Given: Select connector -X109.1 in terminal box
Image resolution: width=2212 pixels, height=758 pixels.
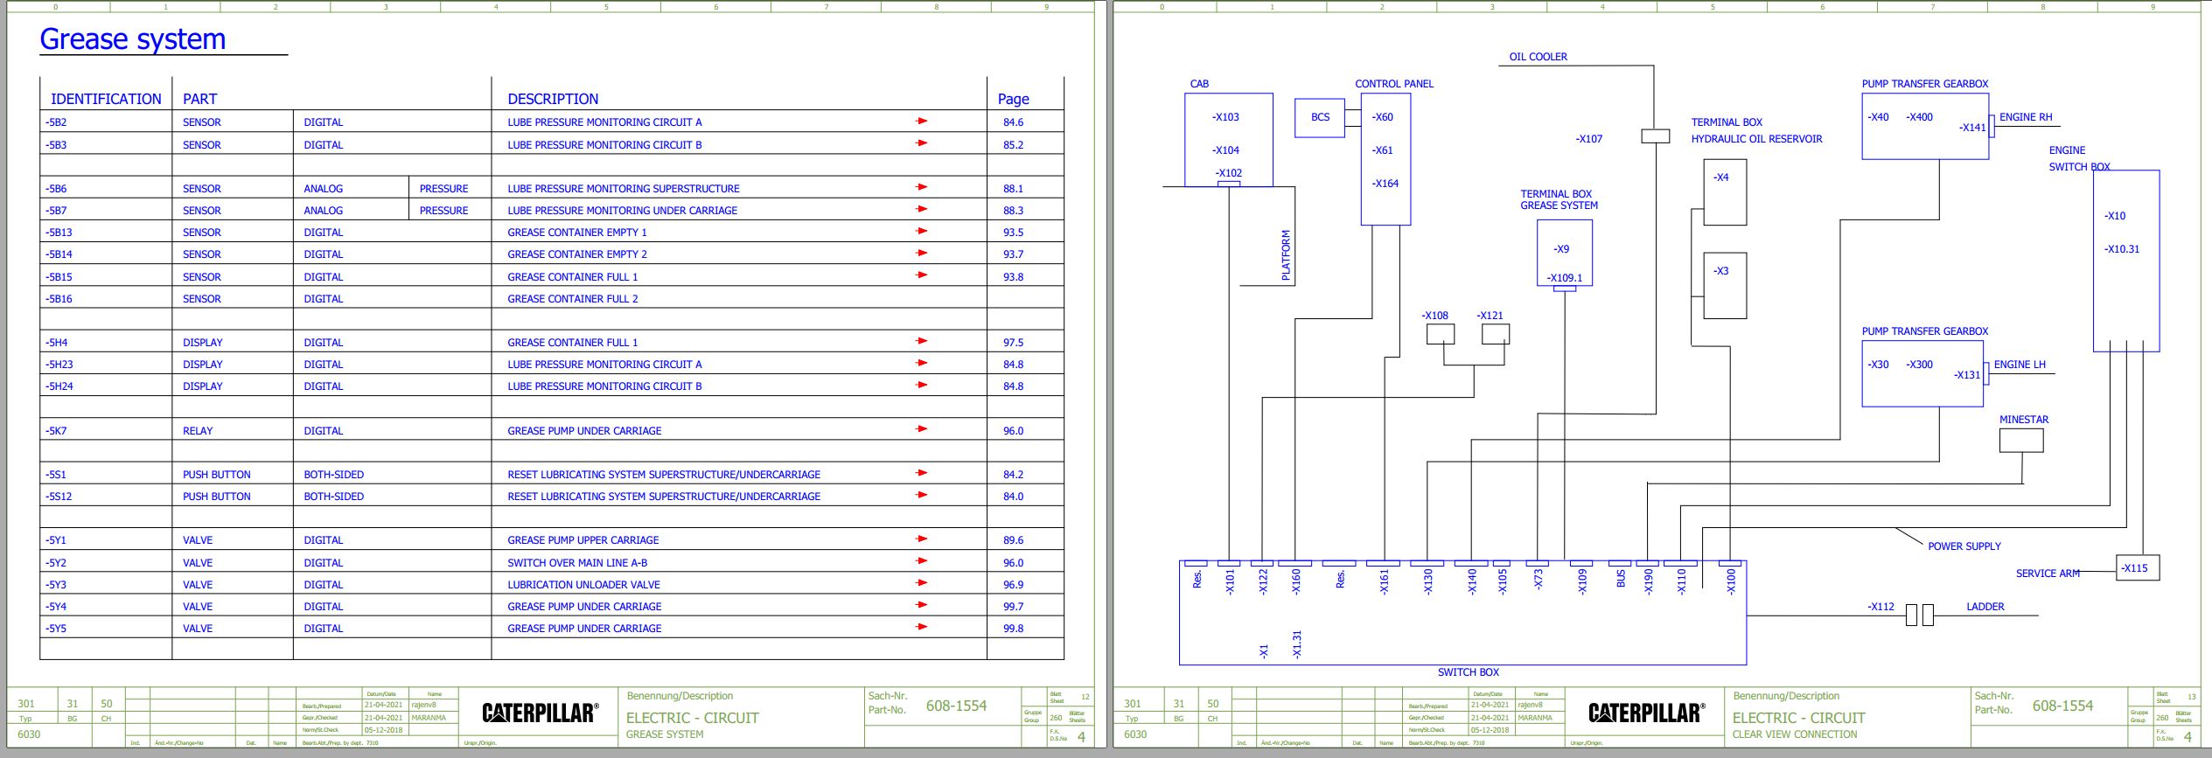Looking at the screenshot, I should 1564,278.
